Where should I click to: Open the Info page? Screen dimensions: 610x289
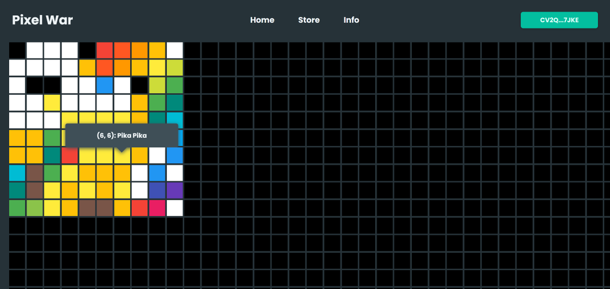[351, 20]
